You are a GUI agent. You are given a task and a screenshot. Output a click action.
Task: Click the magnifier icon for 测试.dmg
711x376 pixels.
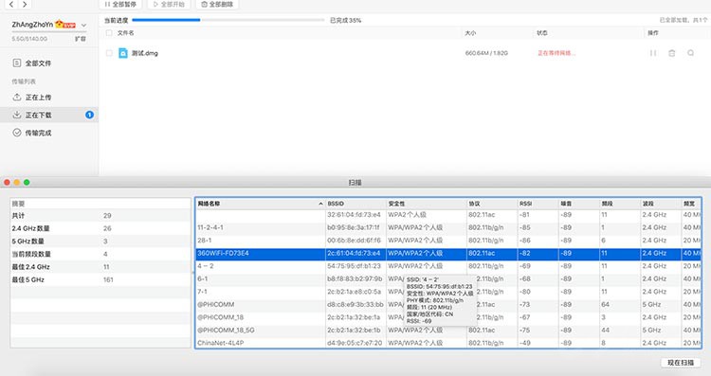click(690, 53)
